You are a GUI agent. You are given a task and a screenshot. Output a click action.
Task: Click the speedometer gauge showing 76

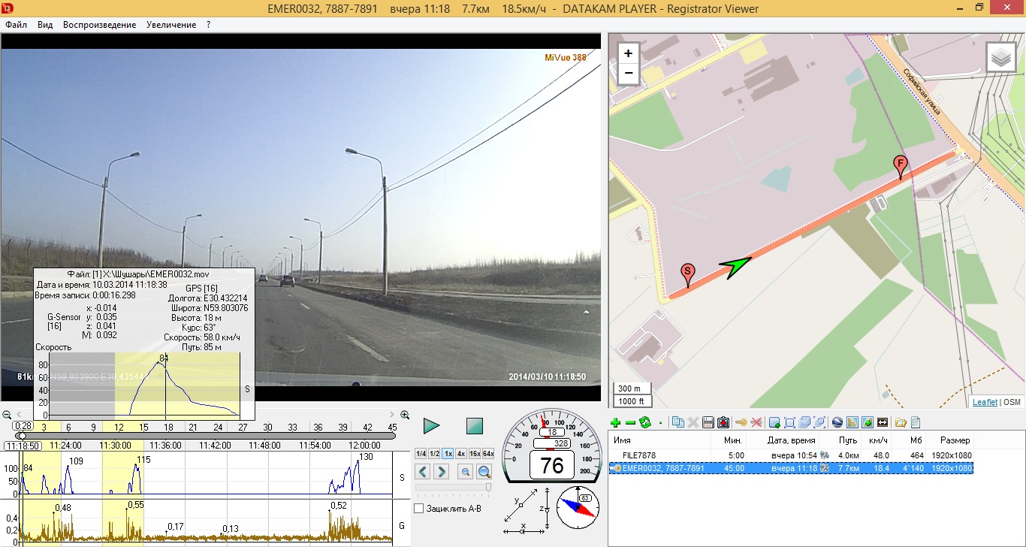pos(552,447)
